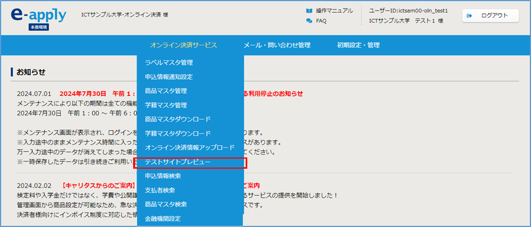This screenshot has width=531, height=227.
Task: Open the 操作マニュアル link
Action: [x=334, y=11]
